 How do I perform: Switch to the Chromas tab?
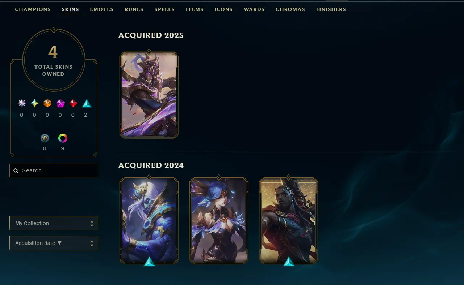290,9
